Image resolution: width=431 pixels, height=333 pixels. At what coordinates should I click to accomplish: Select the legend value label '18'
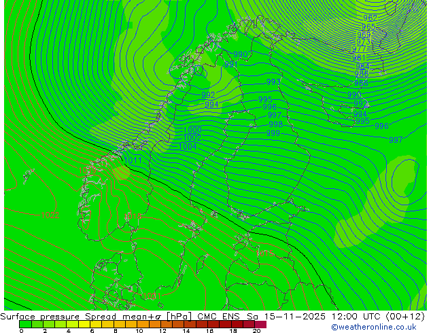coord(233,331)
